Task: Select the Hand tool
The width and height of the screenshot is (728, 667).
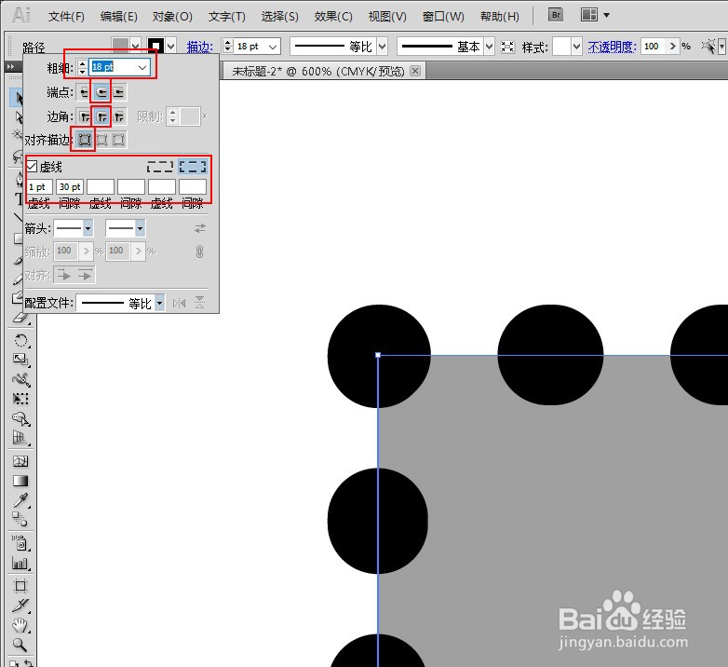Action: (x=20, y=626)
